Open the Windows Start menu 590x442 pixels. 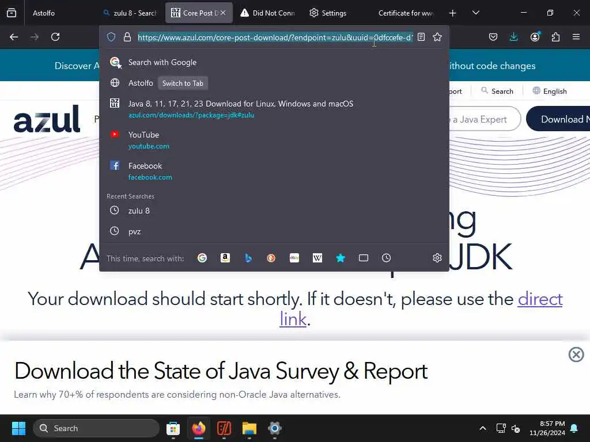[x=18, y=428]
